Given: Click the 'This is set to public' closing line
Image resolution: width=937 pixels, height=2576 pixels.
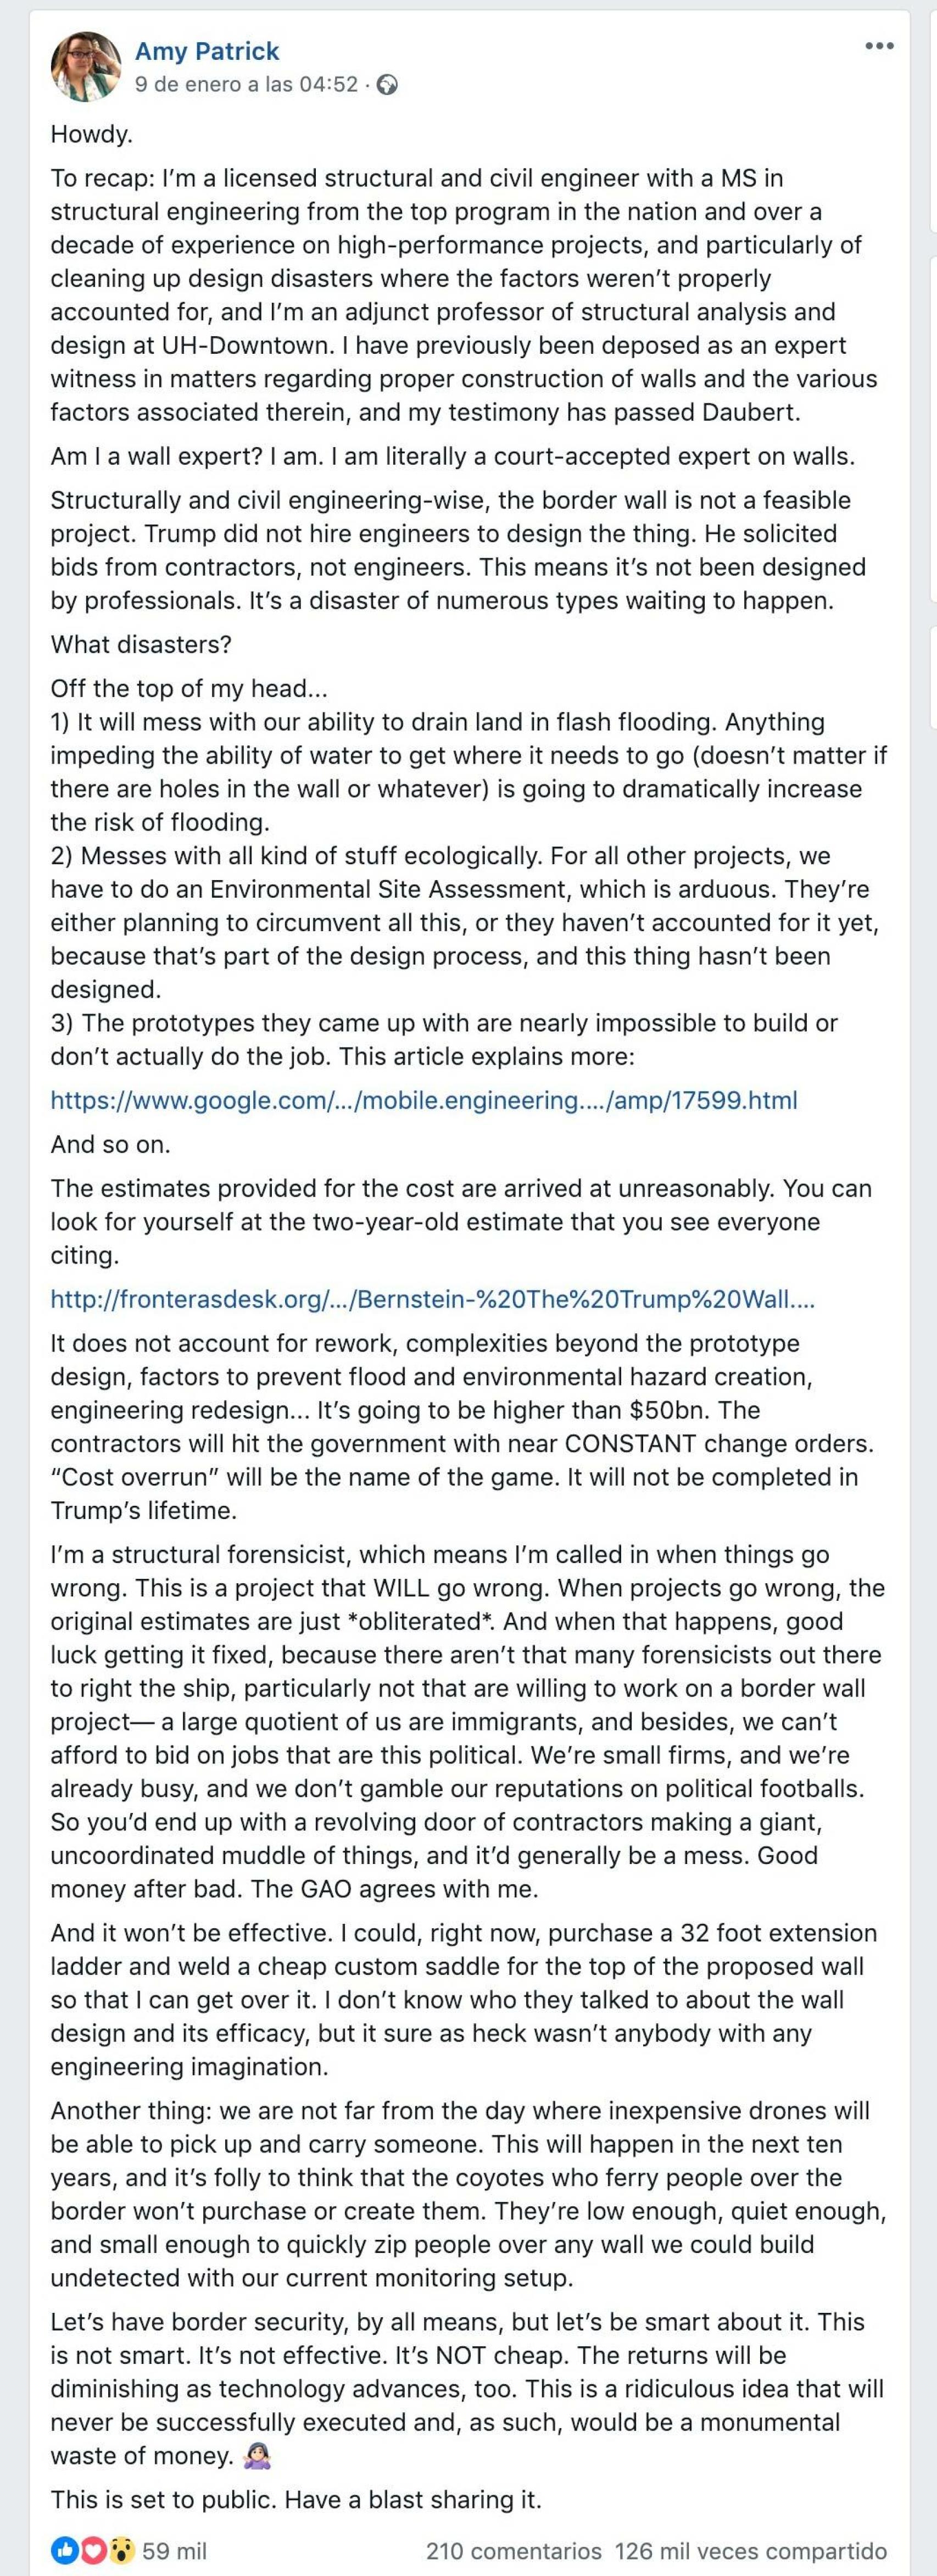Looking at the screenshot, I should pyautogui.click(x=296, y=2500).
